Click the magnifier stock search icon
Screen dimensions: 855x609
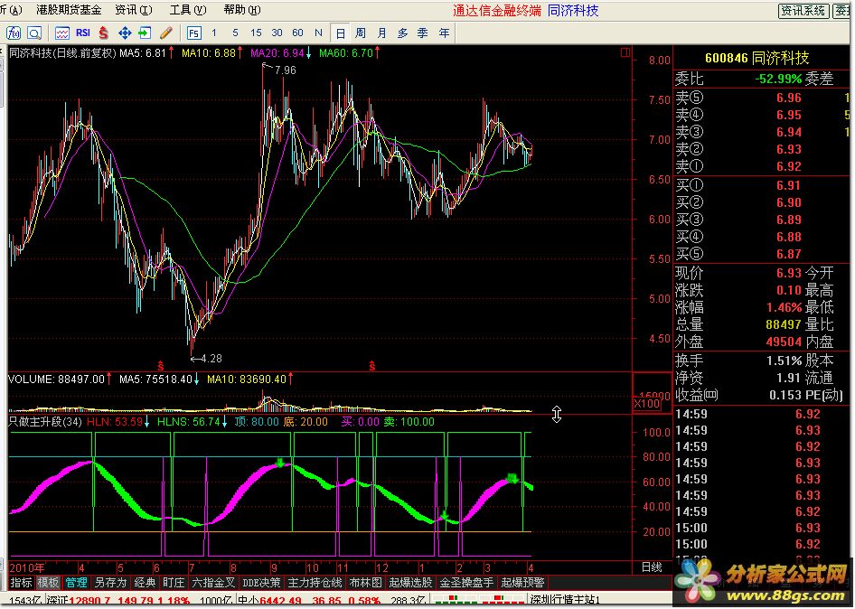click(x=34, y=33)
